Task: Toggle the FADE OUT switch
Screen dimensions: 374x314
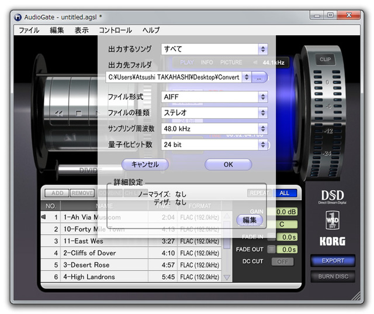Action: coord(271,249)
